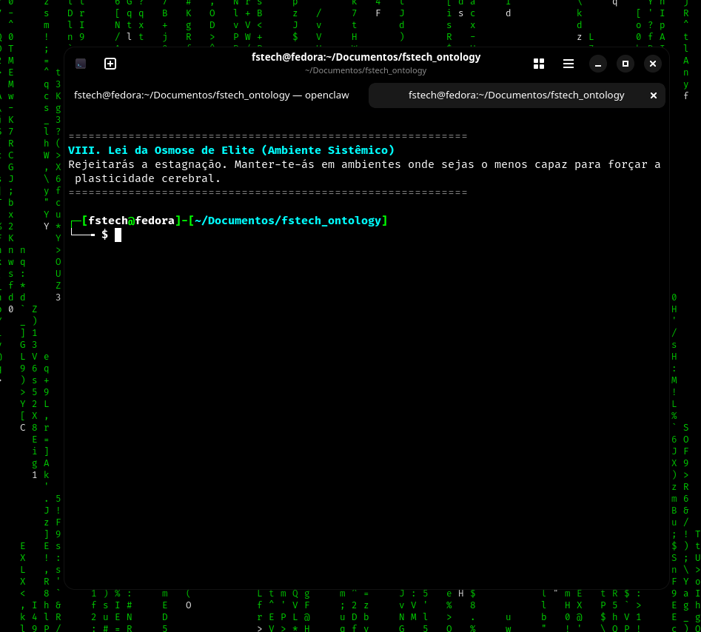The width and height of the screenshot is (701, 632).
Task: Click the subtitle path ~/Documentos/fstech_ontology
Action: coord(366,70)
